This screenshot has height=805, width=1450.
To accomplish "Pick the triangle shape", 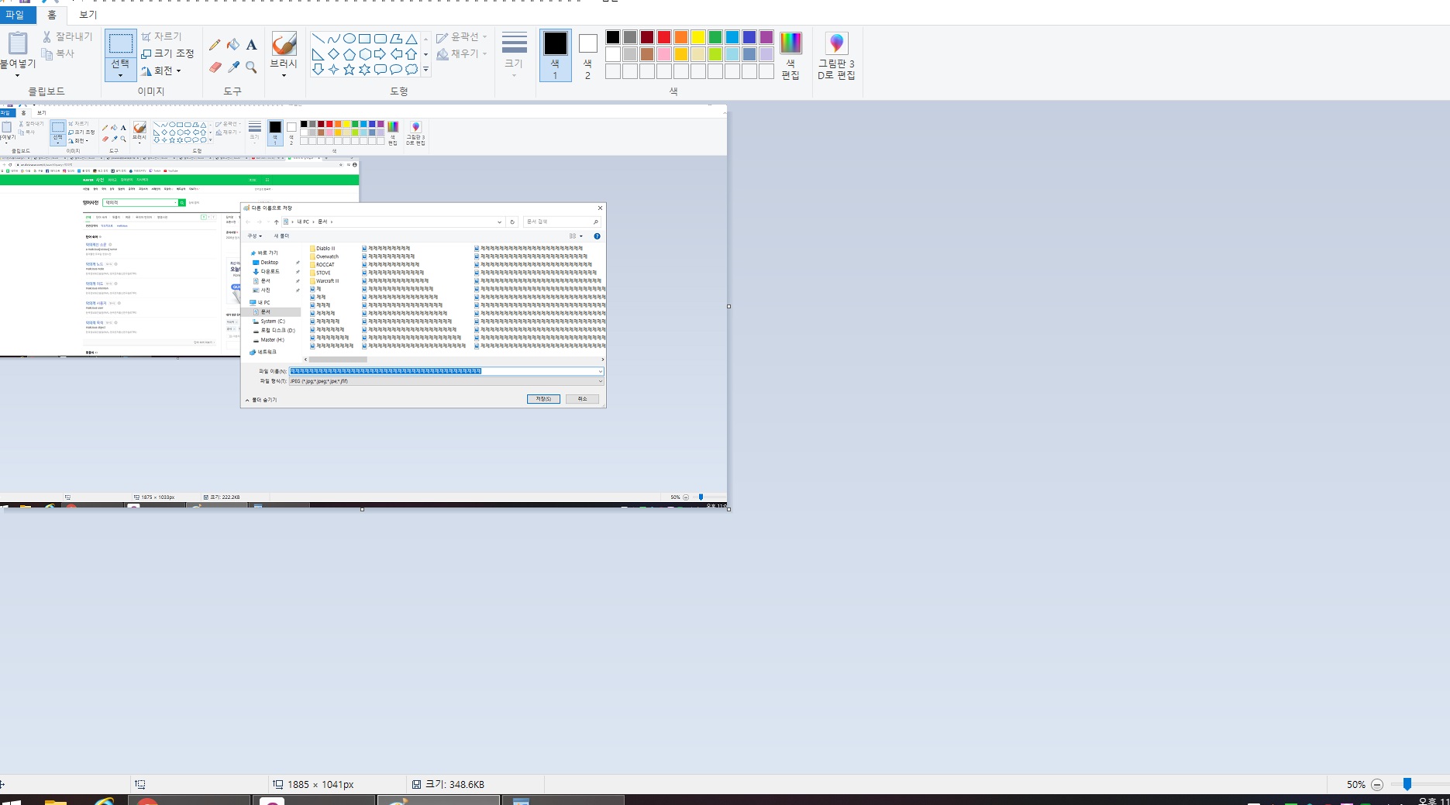I will pos(412,38).
